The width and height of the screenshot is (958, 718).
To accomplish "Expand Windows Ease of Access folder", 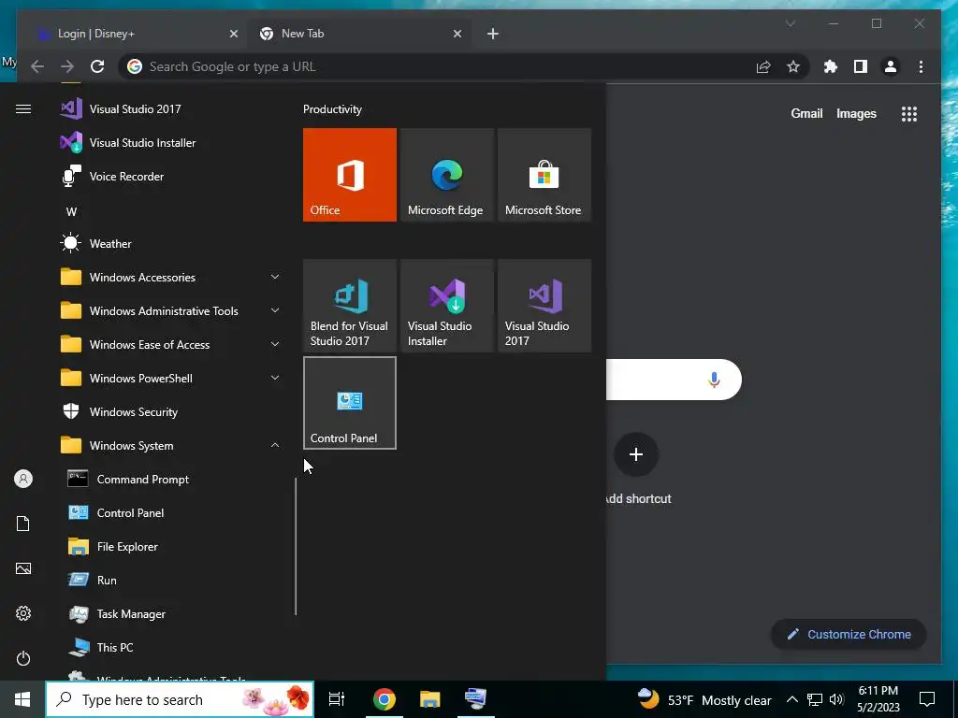I will coord(170,344).
